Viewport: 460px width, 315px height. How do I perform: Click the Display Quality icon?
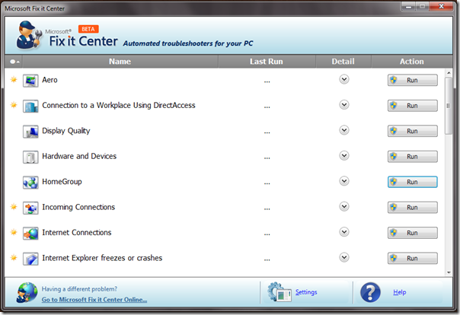30,132
